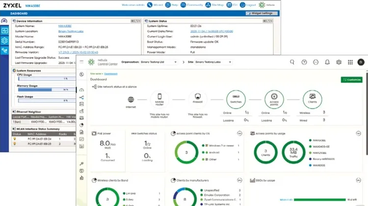Toggle the Nebula hamburger navigation menu

(x=81, y=62)
